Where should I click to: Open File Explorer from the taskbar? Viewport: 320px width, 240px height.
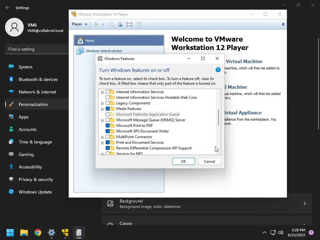point(24,232)
